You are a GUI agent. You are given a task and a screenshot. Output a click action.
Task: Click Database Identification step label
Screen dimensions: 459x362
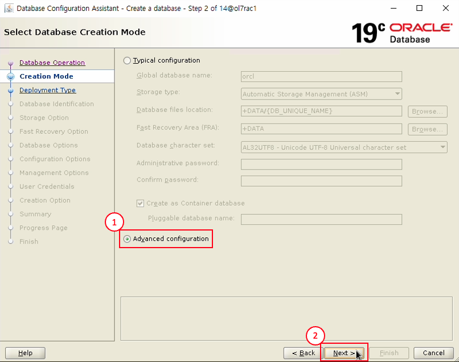(x=56, y=104)
